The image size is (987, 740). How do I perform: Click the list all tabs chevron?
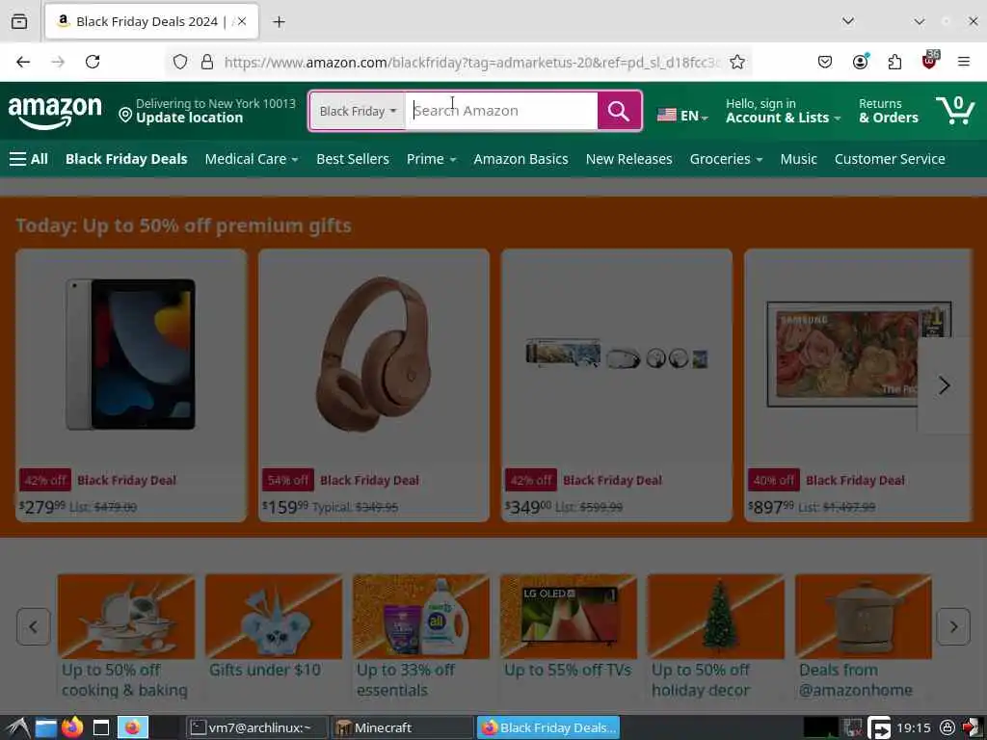pyautogui.click(x=848, y=21)
